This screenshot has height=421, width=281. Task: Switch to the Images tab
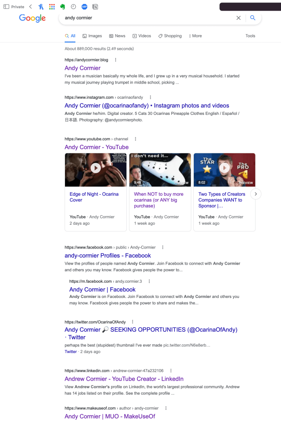point(92,36)
